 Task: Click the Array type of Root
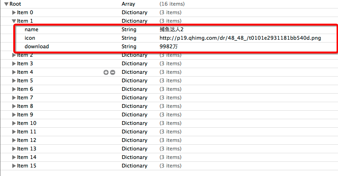(x=128, y=4)
